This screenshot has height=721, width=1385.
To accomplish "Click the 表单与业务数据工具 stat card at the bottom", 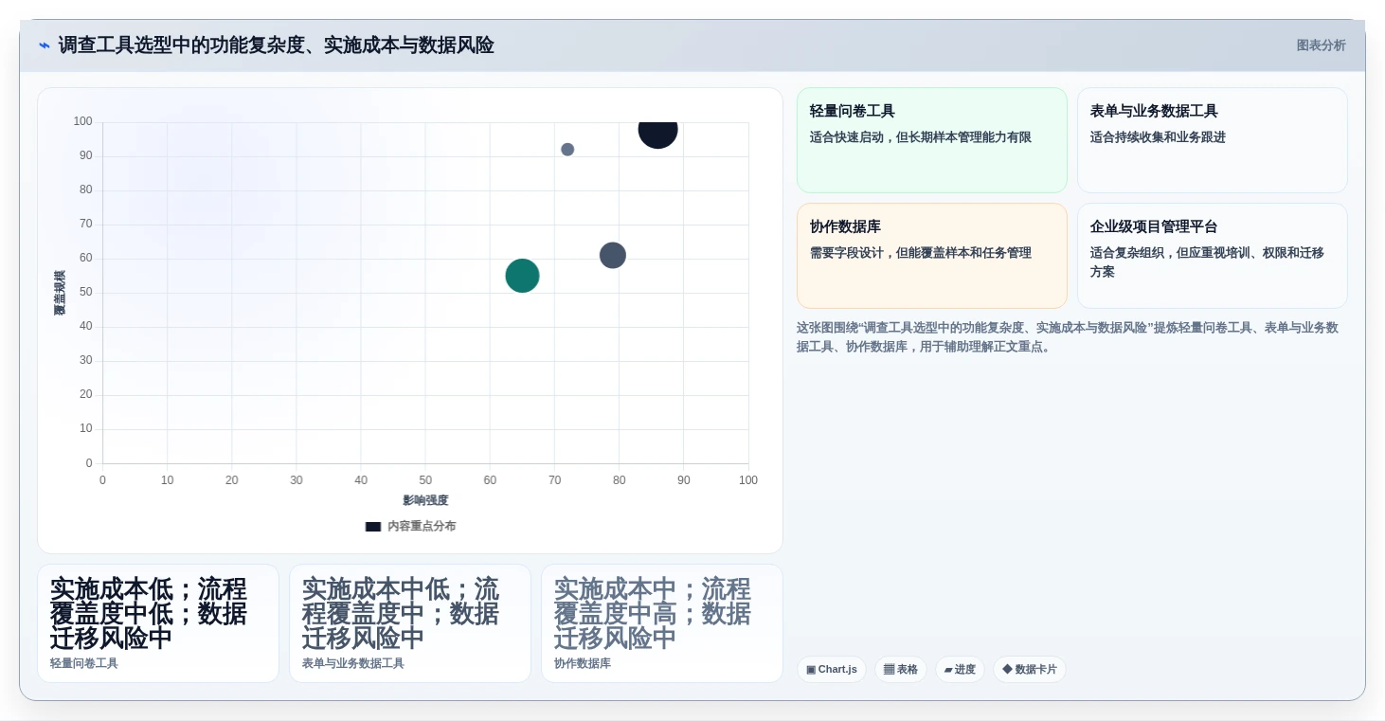I will click(x=410, y=623).
